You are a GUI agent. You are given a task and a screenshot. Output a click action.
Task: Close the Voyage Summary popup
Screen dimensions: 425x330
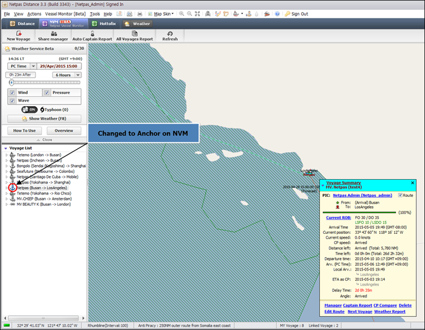coord(412,183)
